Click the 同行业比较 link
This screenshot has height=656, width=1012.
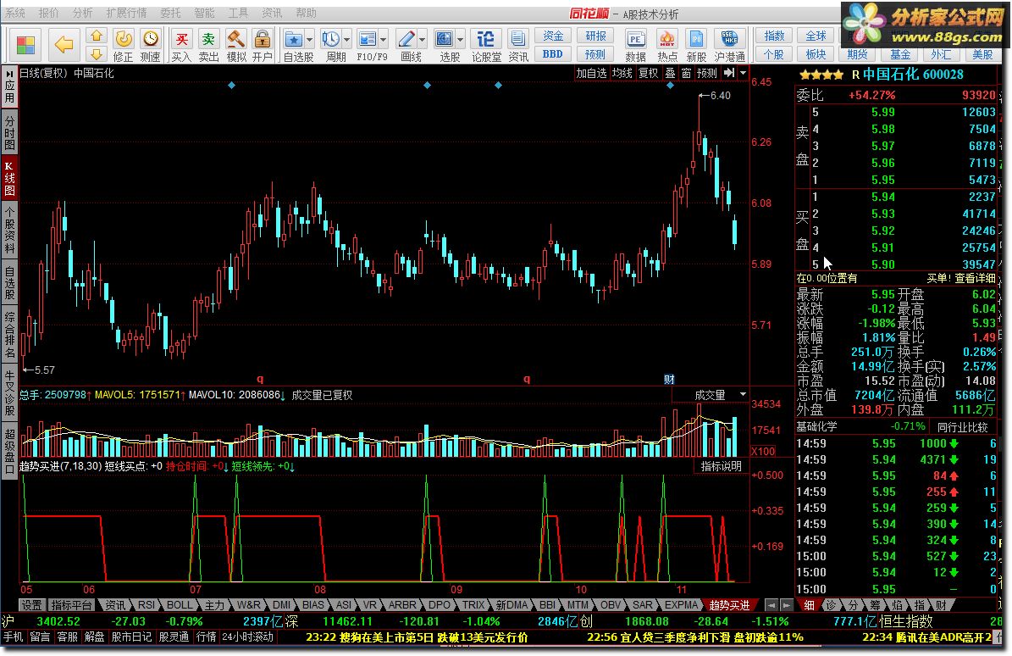pyautogui.click(x=962, y=427)
